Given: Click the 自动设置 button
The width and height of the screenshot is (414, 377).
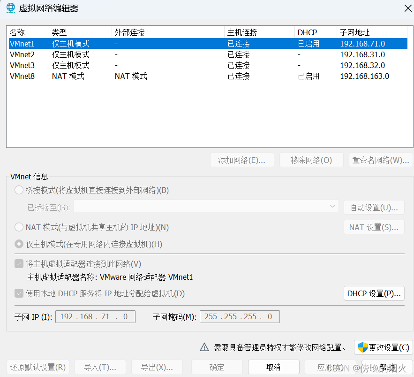Looking at the screenshot, I should click(374, 207).
